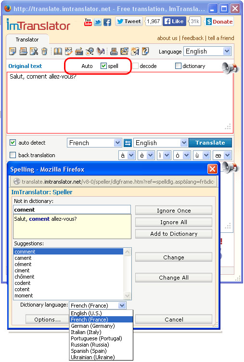Click the printer icon in toolbar
Screen dimensions: 244x362
(114, 51)
